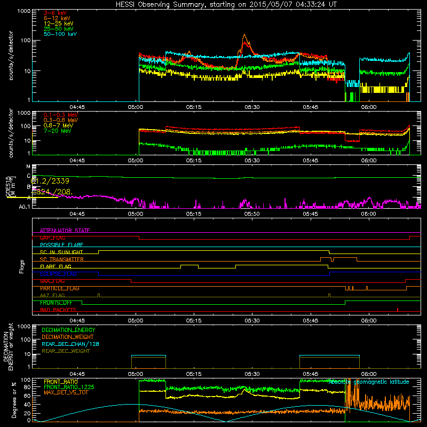
Task: Click the SC_TRANSMITTER flag label
Action: tap(62, 259)
